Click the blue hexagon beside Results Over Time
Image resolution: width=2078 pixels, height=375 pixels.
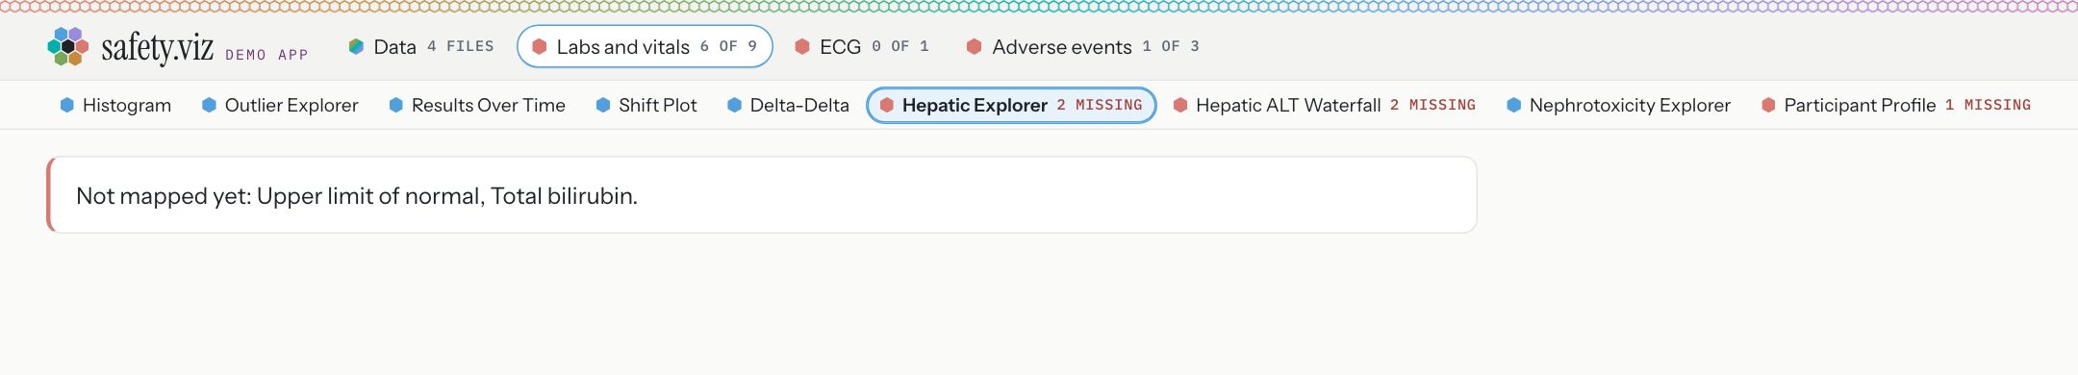coord(395,105)
